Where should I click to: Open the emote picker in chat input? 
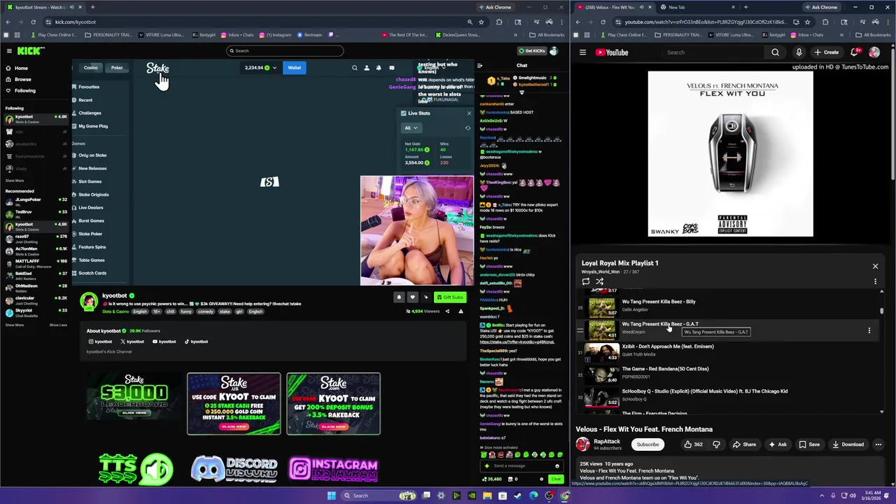[557, 465]
